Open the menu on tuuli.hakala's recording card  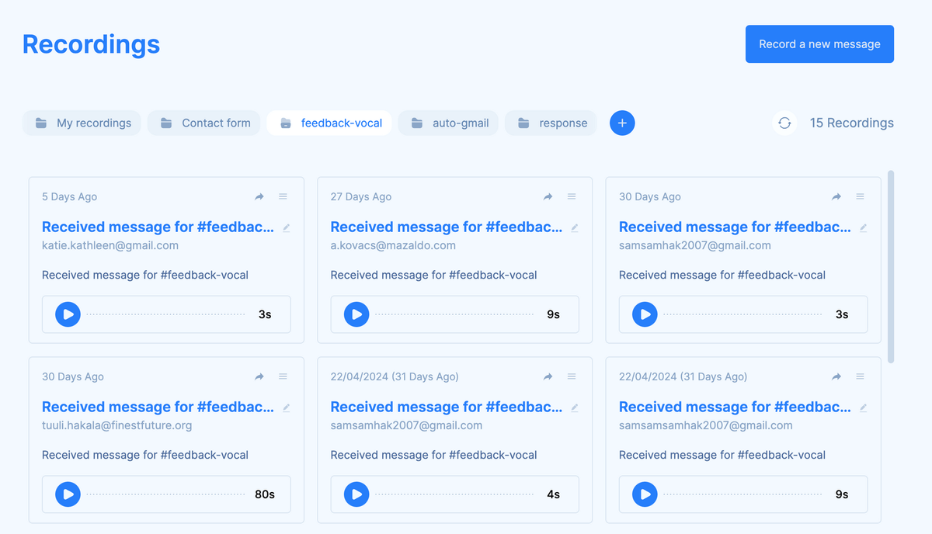point(283,376)
